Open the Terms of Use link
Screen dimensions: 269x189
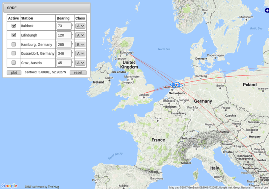tap(261, 187)
